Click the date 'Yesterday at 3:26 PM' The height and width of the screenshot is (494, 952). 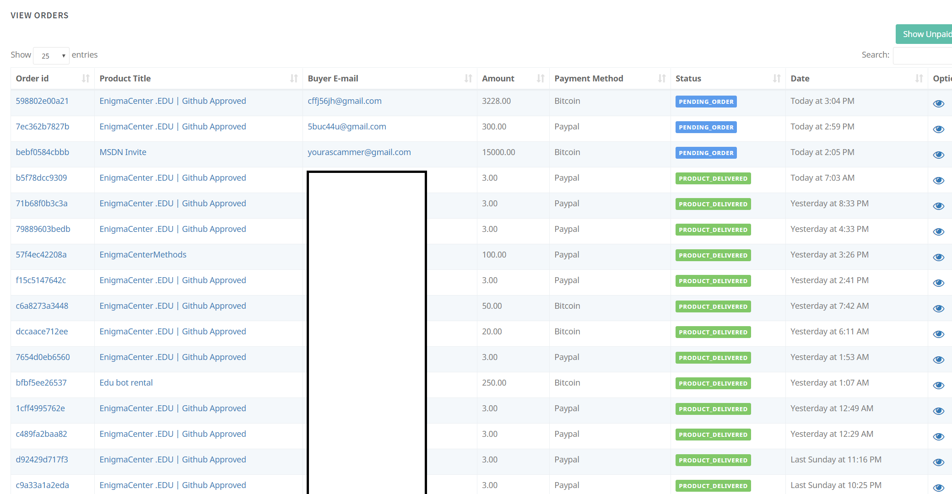829,255
